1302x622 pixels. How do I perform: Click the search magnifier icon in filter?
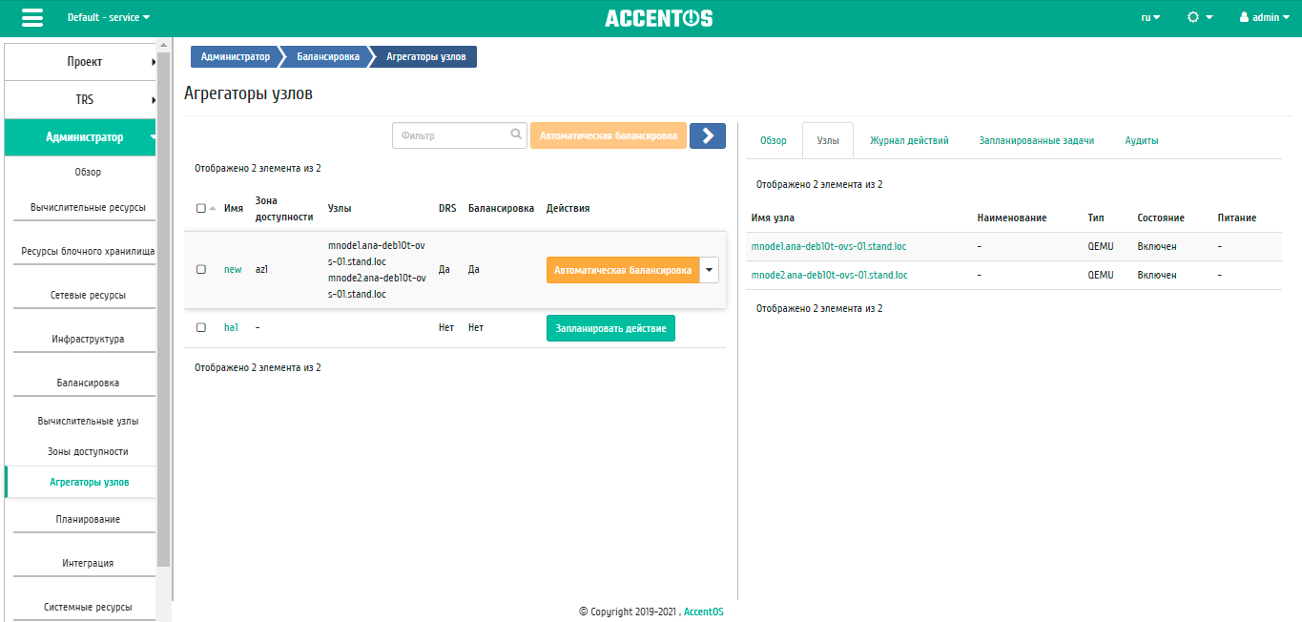tap(516, 135)
